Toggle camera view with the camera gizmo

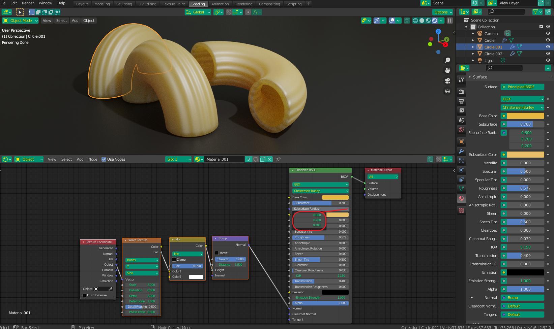[447, 81]
